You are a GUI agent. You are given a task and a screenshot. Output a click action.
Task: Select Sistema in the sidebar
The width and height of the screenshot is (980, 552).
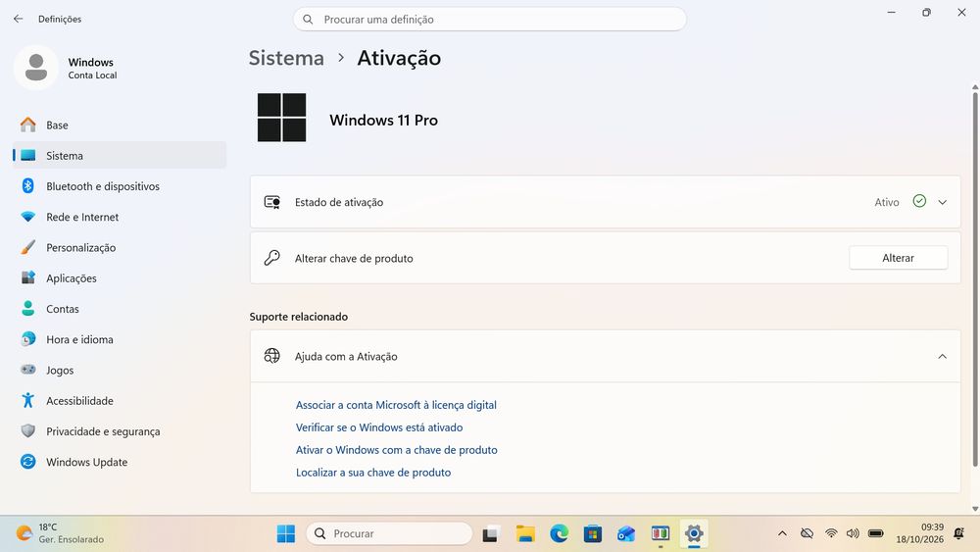coord(120,155)
